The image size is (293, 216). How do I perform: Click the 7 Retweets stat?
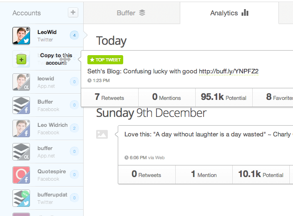click(x=109, y=97)
